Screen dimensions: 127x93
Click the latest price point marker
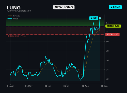(x=100, y=18)
